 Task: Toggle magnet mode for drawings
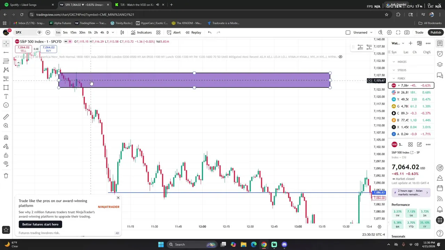click(x=6, y=137)
